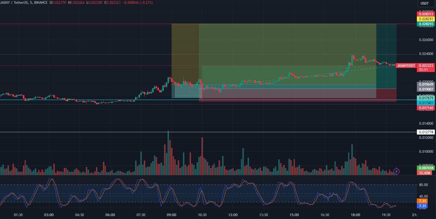436x219 pixels.
Task: Click the low price value L0.022300
Action: click(x=95, y=3)
